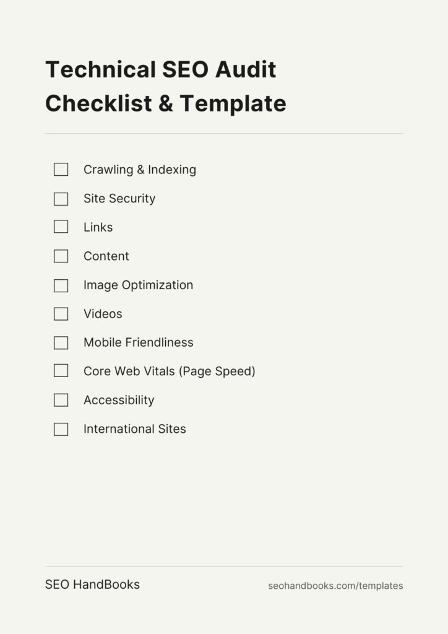Screen dimensions: 448x634
Task: Select the Mobile Friendliness label
Action: pyautogui.click(x=138, y=342)
